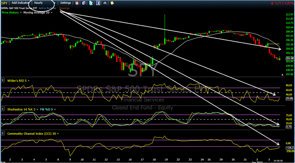Image resolution: width=295 pixels, height=163 pixels.
Task: Close the Wilder's RSI 5 indicator panel
Action: click(x=3, y=80)
